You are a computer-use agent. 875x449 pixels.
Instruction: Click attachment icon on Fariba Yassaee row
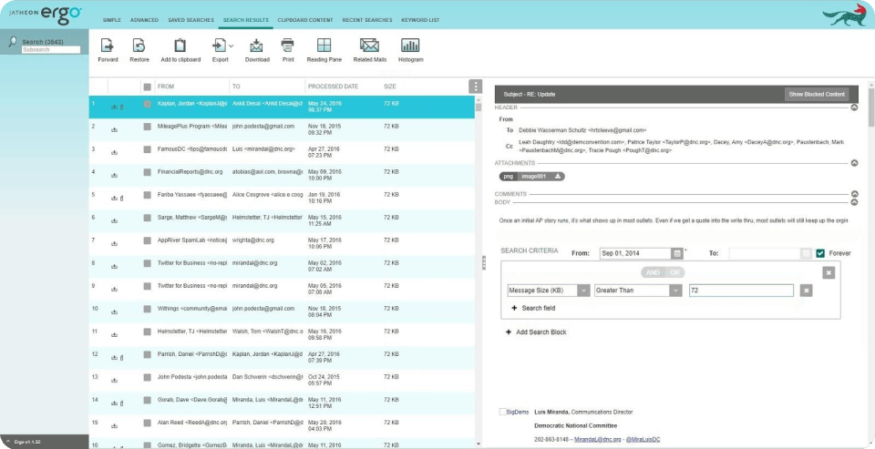click(x=121, y=198)
